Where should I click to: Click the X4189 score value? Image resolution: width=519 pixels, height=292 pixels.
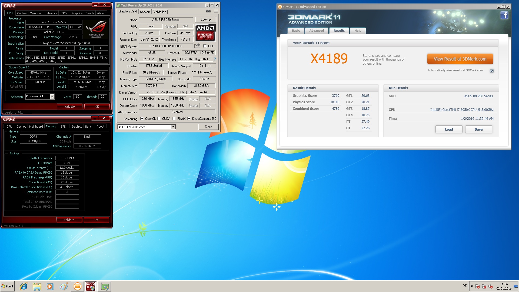(x=329, y=58)
